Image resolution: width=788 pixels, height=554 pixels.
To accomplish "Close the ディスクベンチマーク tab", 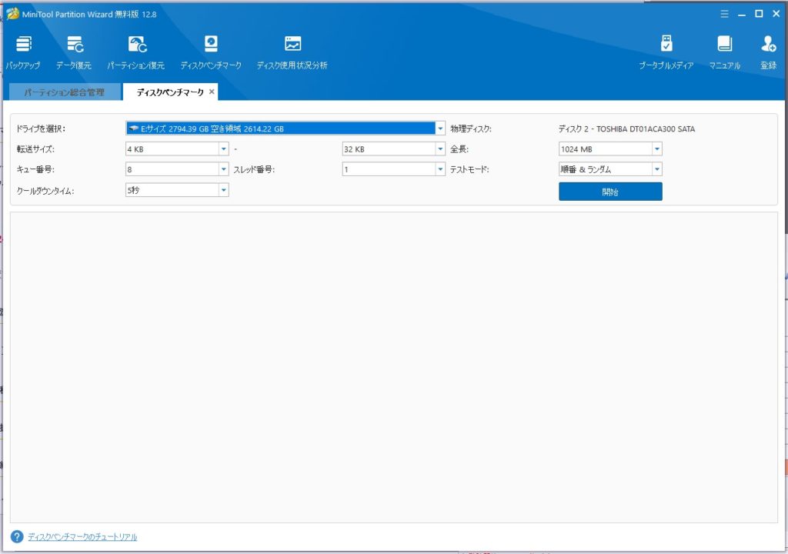I will point(212,92).
